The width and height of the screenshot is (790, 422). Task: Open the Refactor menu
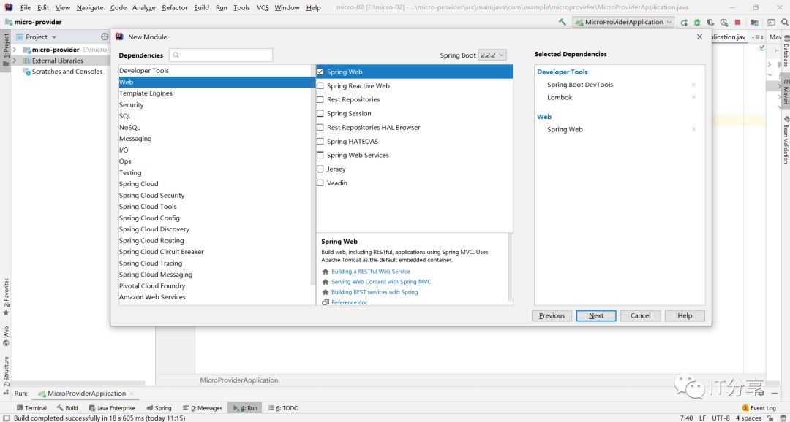(x=175, y=7)
